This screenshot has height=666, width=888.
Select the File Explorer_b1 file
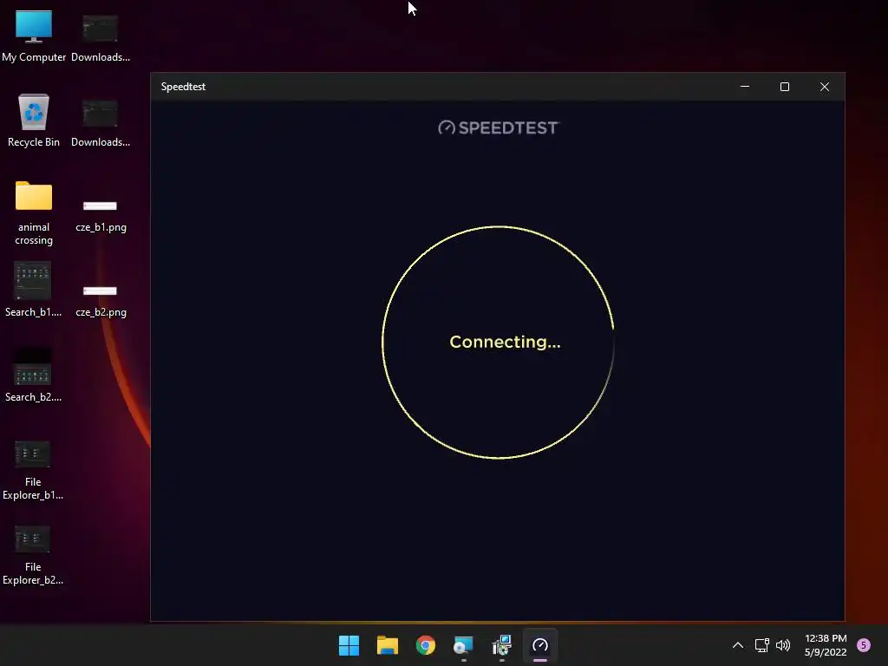(33, 470)
